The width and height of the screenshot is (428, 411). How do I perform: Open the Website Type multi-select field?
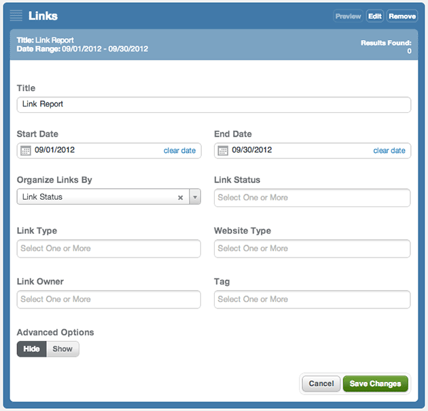pyautogui.click(x=312, y=249)
